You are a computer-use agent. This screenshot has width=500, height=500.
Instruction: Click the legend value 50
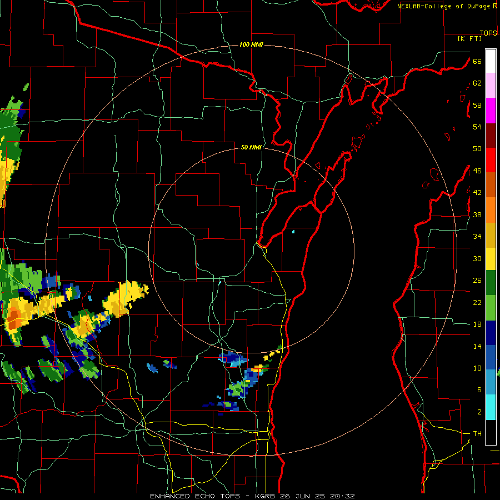tap(477, 149)
